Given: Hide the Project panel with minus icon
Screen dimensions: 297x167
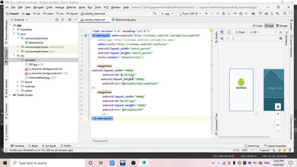Looking at the screenshot, I should click(75, 19).
